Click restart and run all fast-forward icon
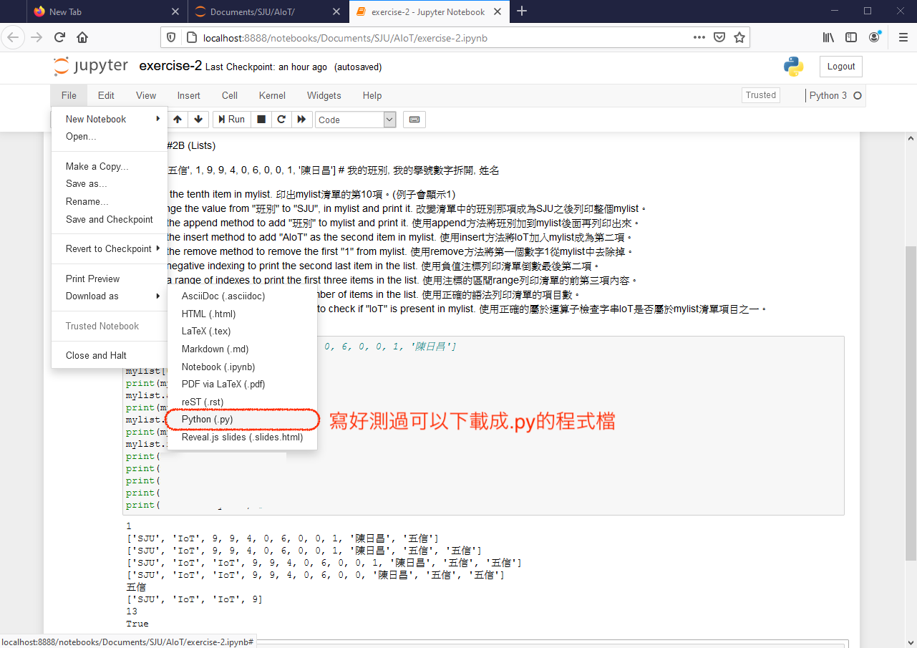Screen dimensions: 917x648 (x=301, y=120)
